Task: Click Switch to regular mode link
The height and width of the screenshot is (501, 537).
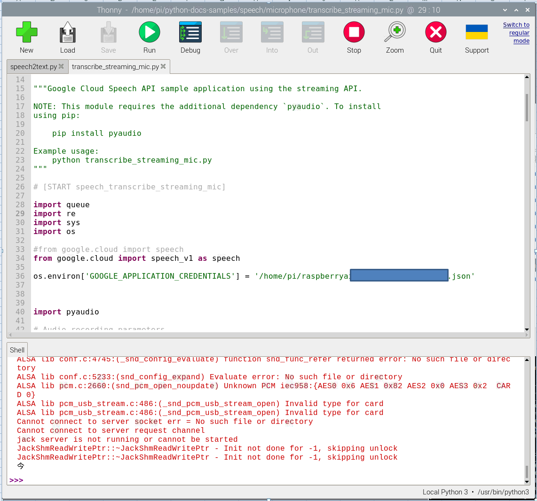Action: click(x=516, y=33)
